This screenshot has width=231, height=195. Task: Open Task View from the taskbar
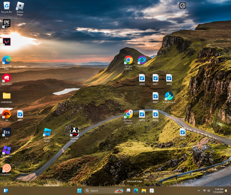point(128,191)
